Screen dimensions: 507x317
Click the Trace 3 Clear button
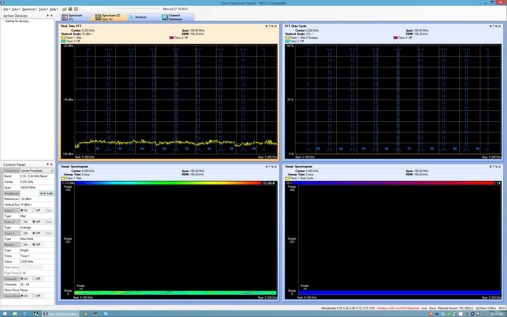pos(49,233)
